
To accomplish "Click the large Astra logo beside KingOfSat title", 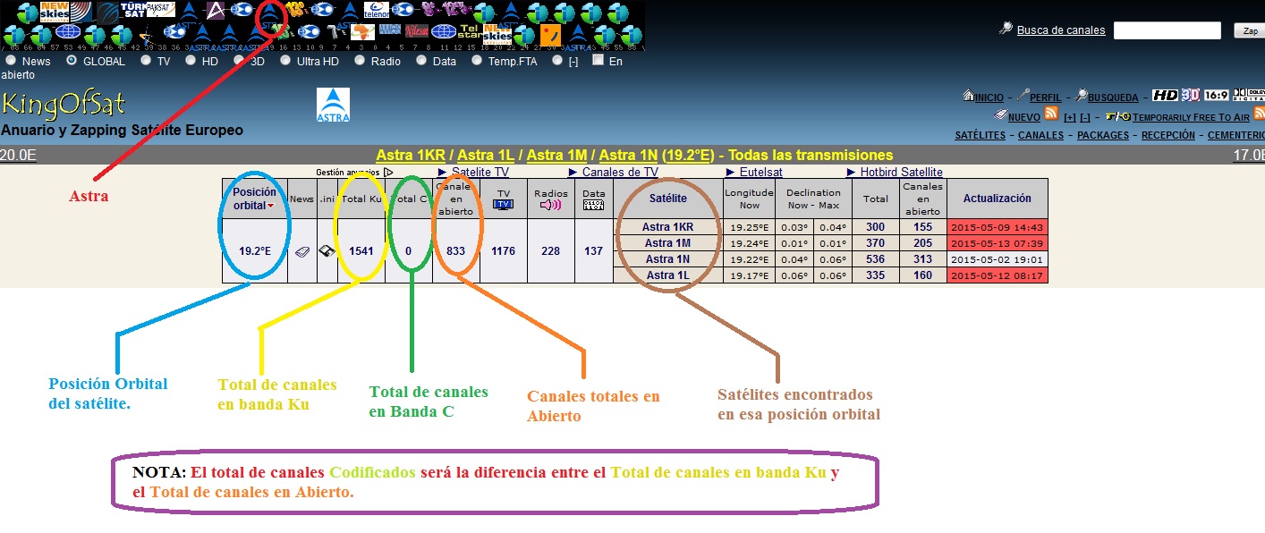I will pos(333,104).
